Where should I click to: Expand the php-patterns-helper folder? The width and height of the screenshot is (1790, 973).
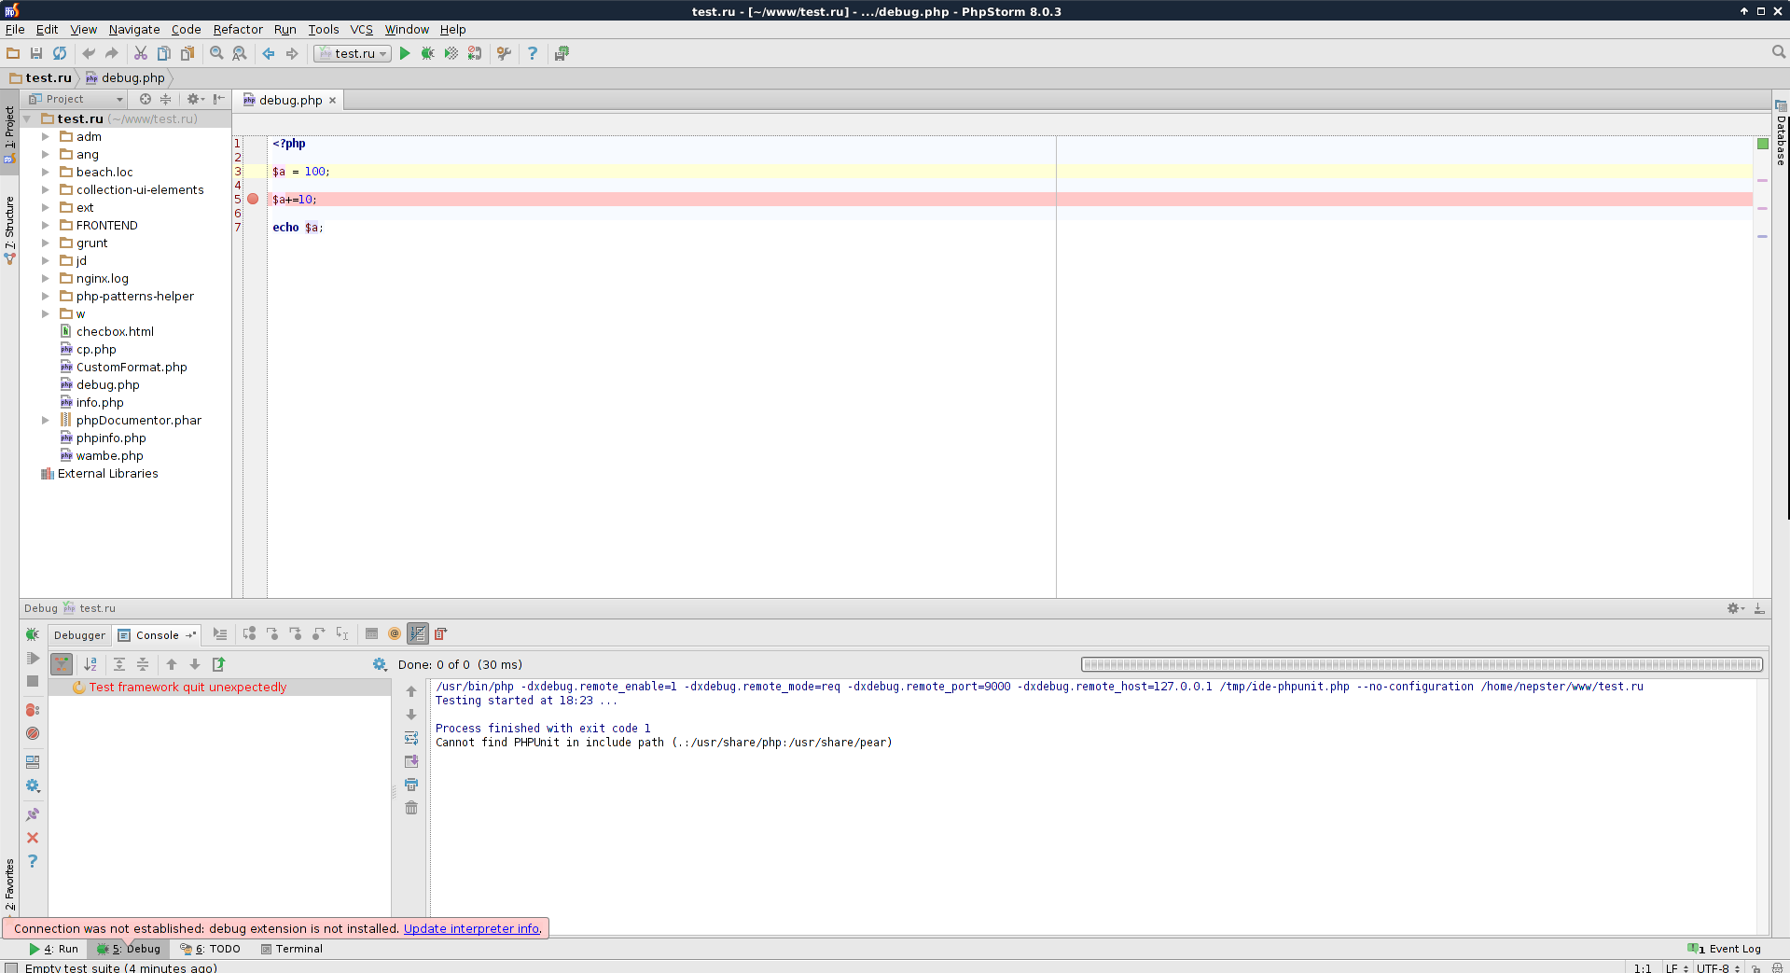[45, 296]
